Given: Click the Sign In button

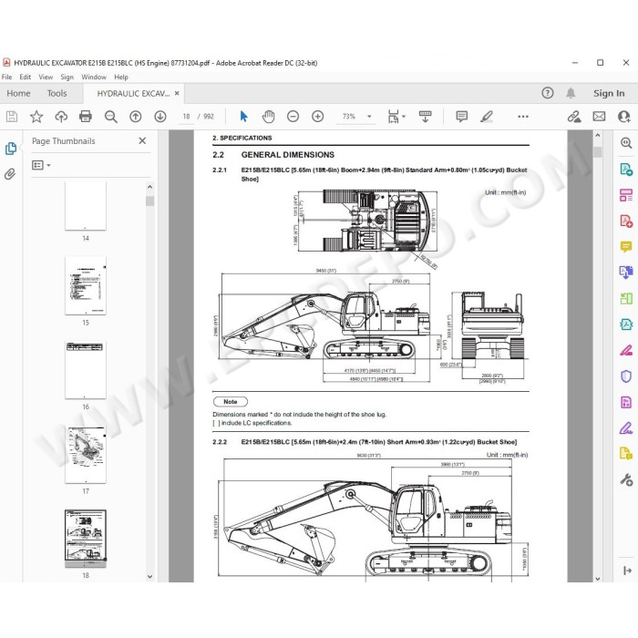Looking at the screenshot, I should [x=609, y=93].
